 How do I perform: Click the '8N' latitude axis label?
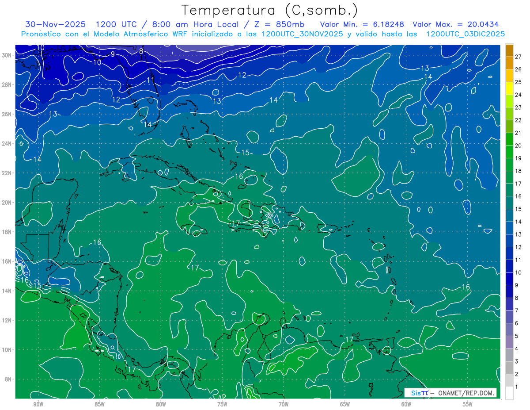point(8,379)
